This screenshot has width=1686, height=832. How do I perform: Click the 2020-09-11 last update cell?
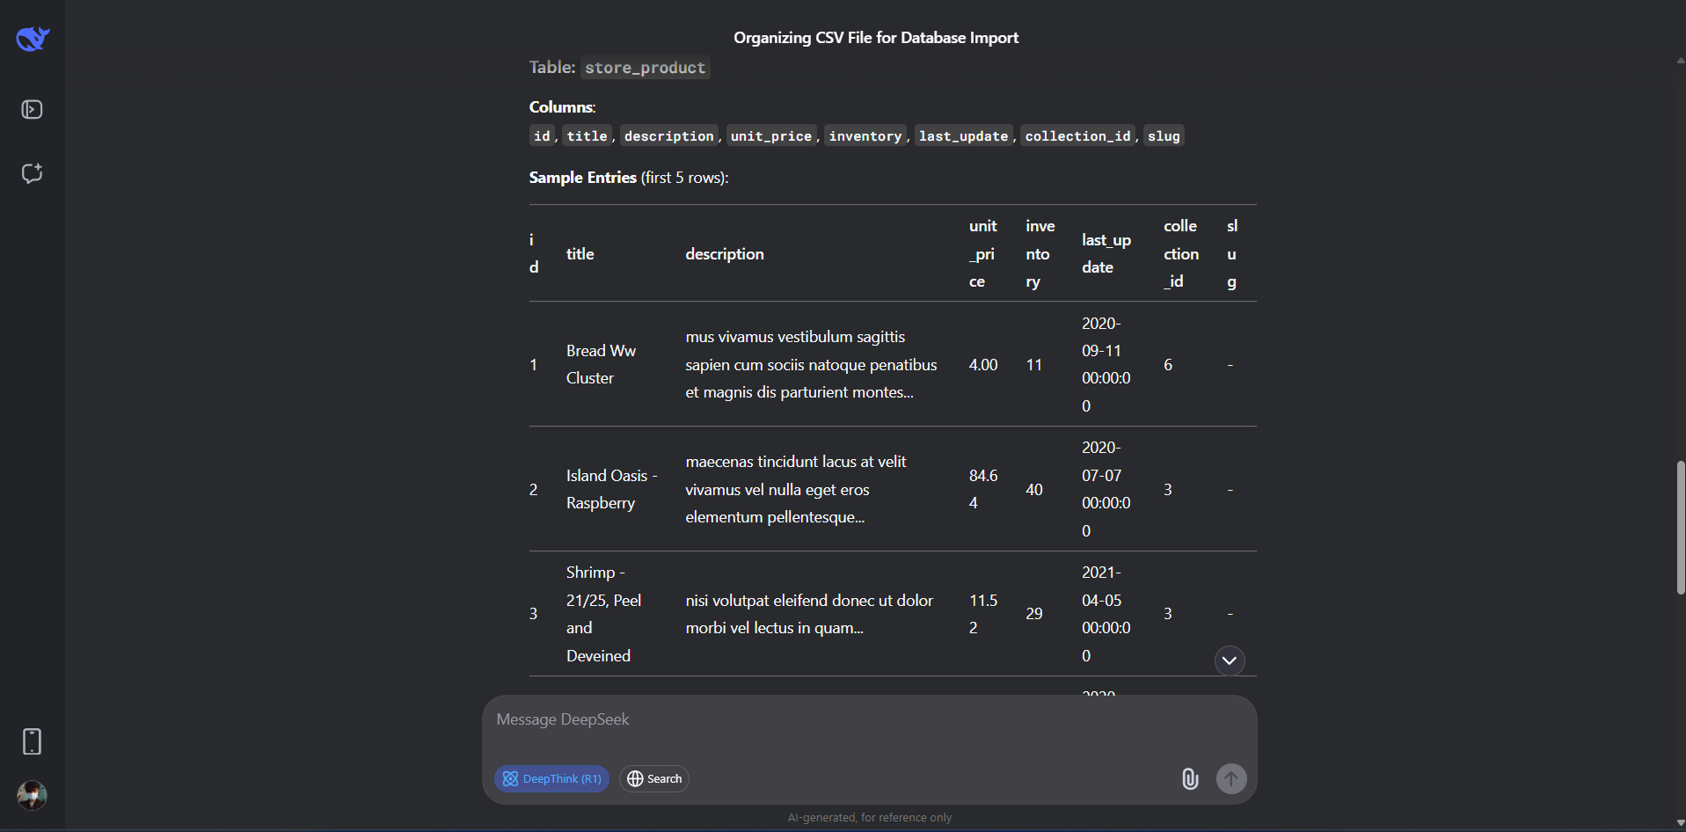pyautogui.click(x=1106, y=364)
